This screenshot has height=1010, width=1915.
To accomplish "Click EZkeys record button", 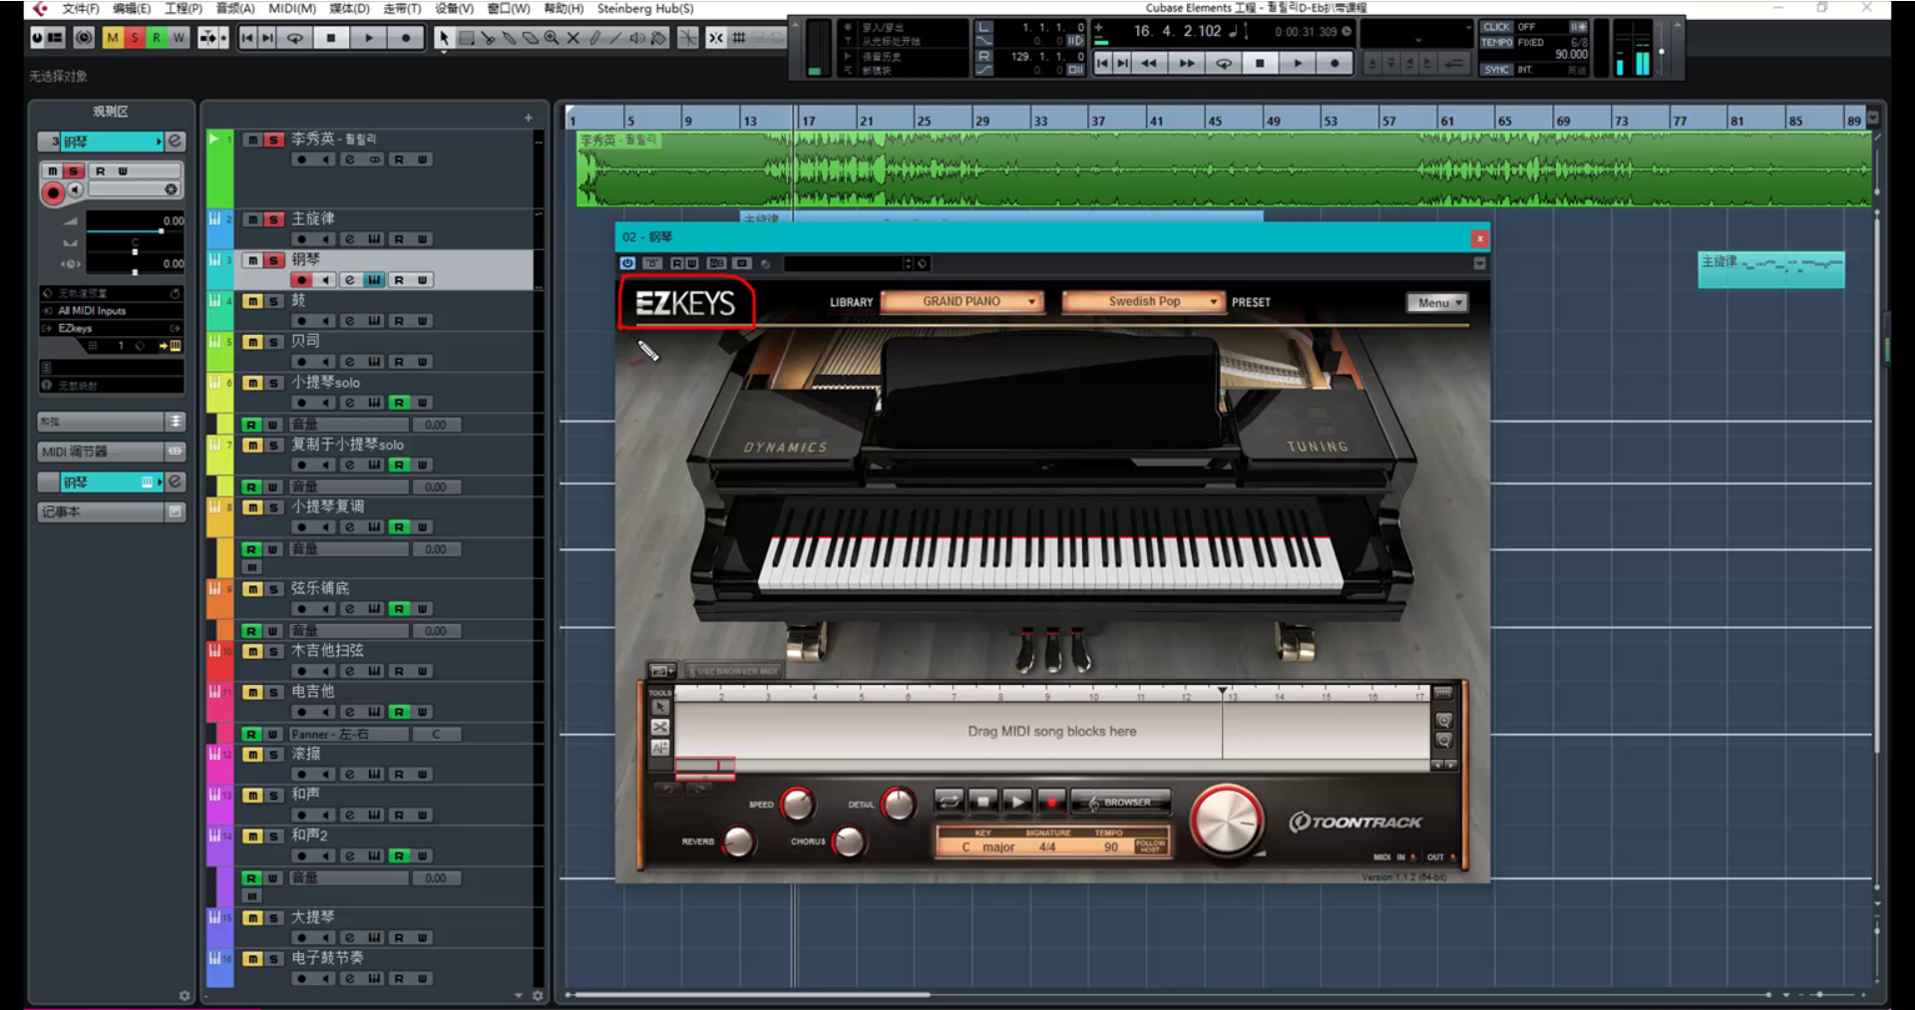I will click(1051, 802).
